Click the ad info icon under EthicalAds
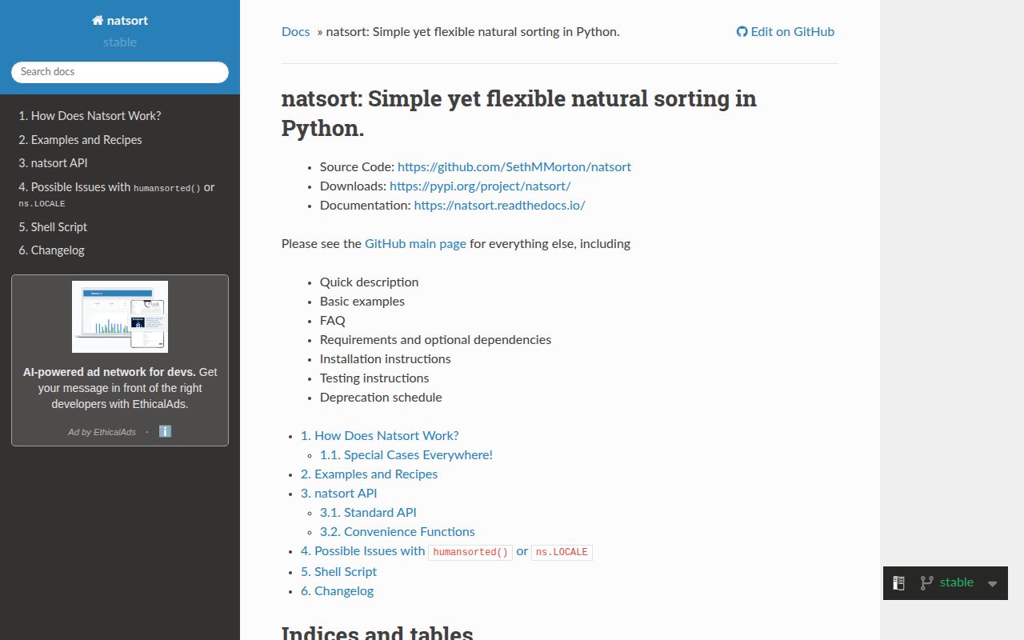The height and width of the screenshot is (640, 1024). pyautogui.click(x=166, y=431)
